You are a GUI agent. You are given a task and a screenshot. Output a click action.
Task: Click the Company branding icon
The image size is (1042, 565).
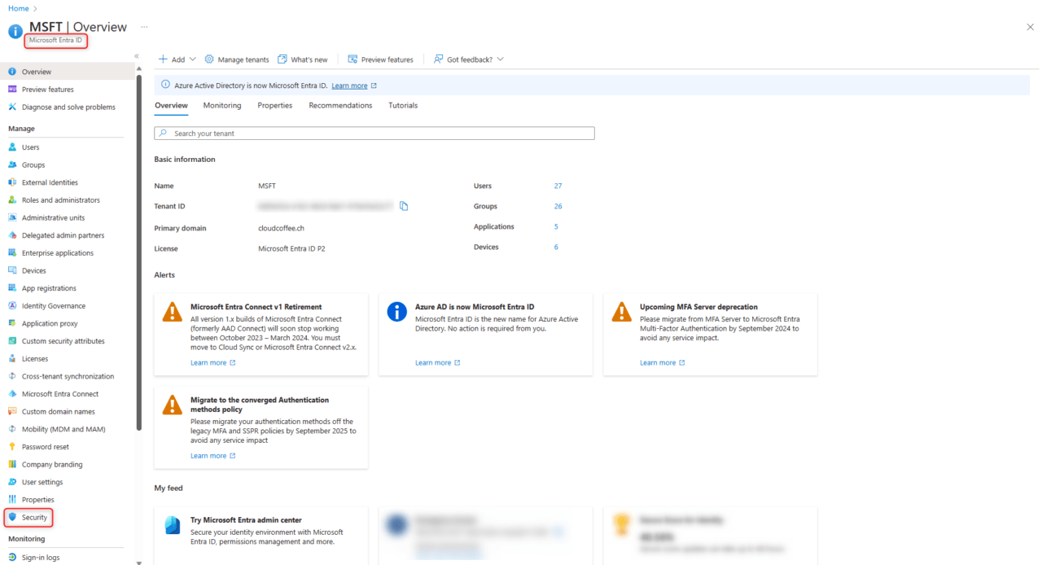pos(13,465)
